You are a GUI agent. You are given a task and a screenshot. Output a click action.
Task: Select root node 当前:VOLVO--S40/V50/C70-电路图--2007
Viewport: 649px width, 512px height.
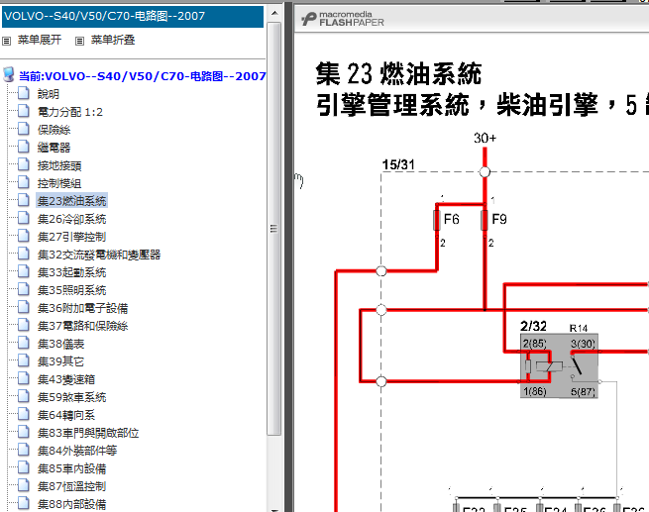(x=142, y=76)
